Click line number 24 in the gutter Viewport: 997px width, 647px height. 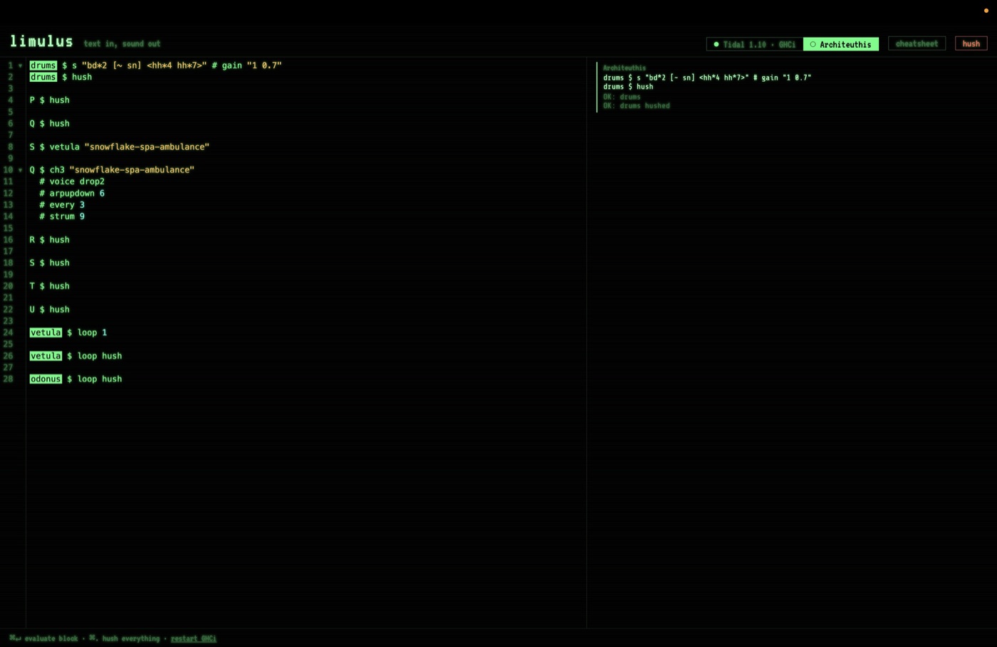pyautogui.click(x=8, y=332)
